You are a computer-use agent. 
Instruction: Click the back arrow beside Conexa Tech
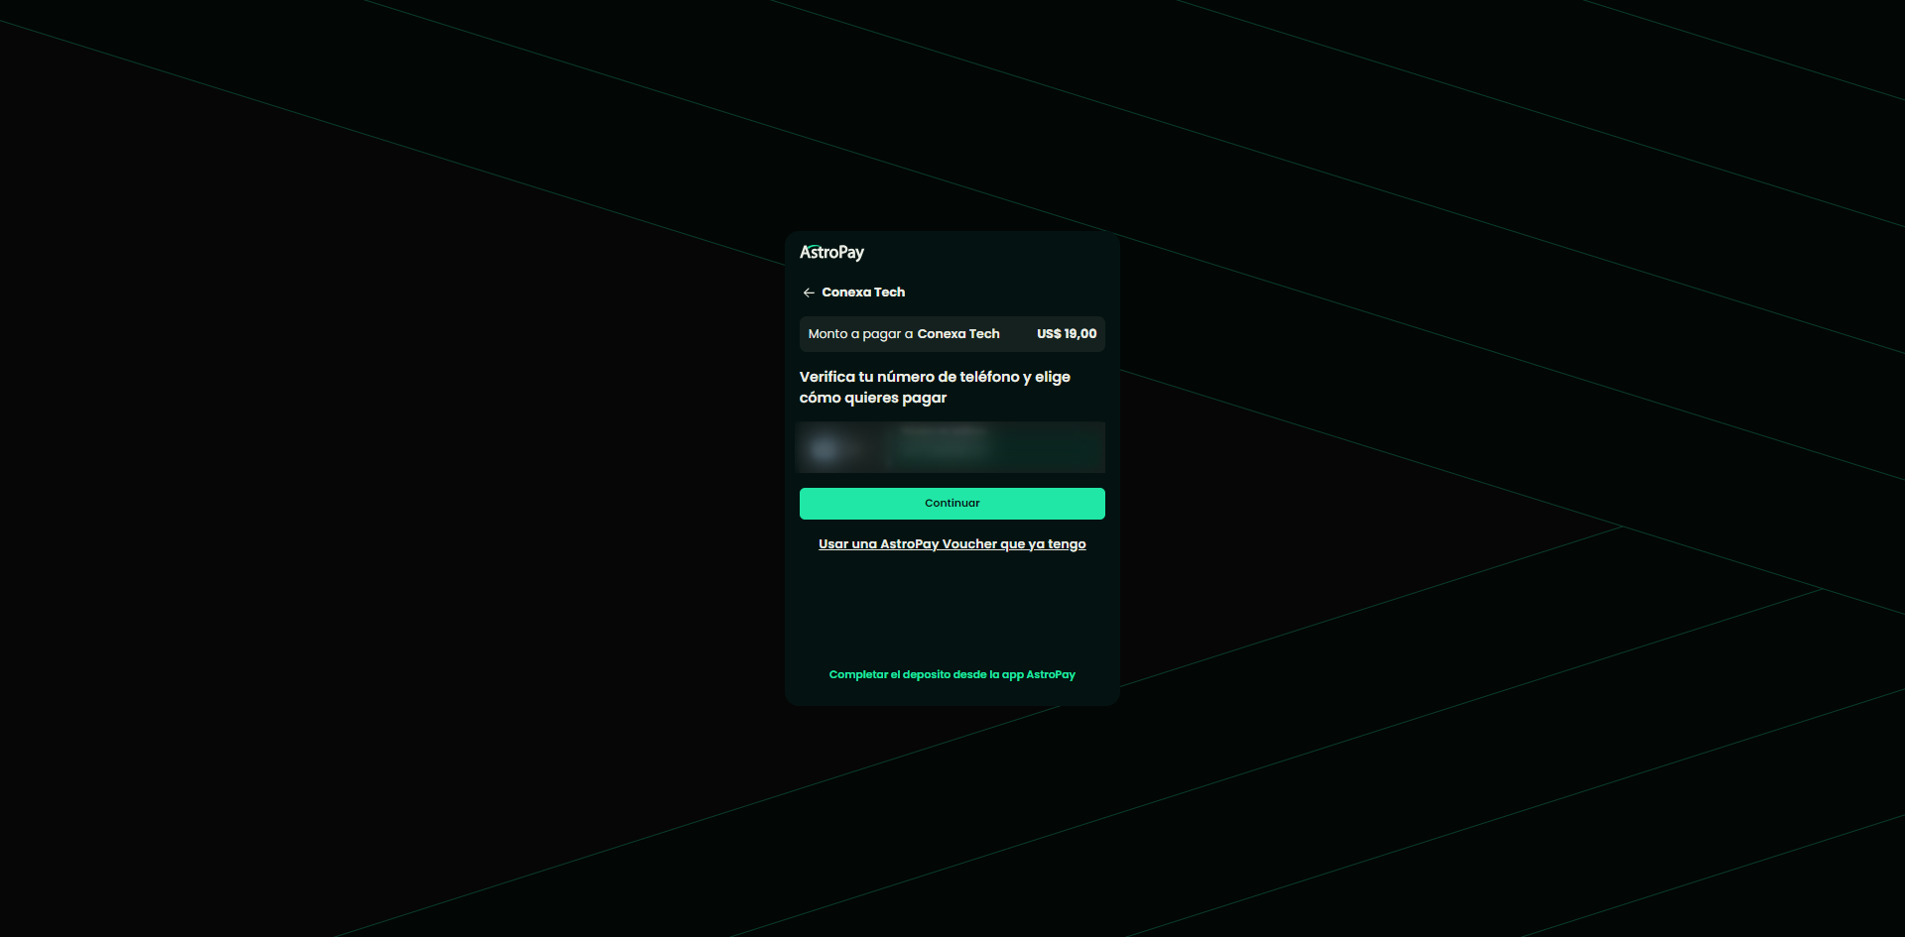coord(809,293)
